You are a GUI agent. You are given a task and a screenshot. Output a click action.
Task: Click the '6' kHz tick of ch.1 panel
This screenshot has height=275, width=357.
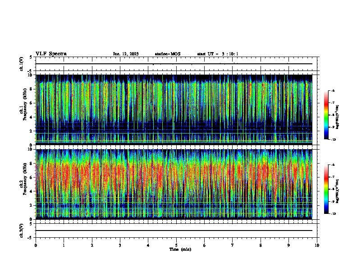point(31,103)
